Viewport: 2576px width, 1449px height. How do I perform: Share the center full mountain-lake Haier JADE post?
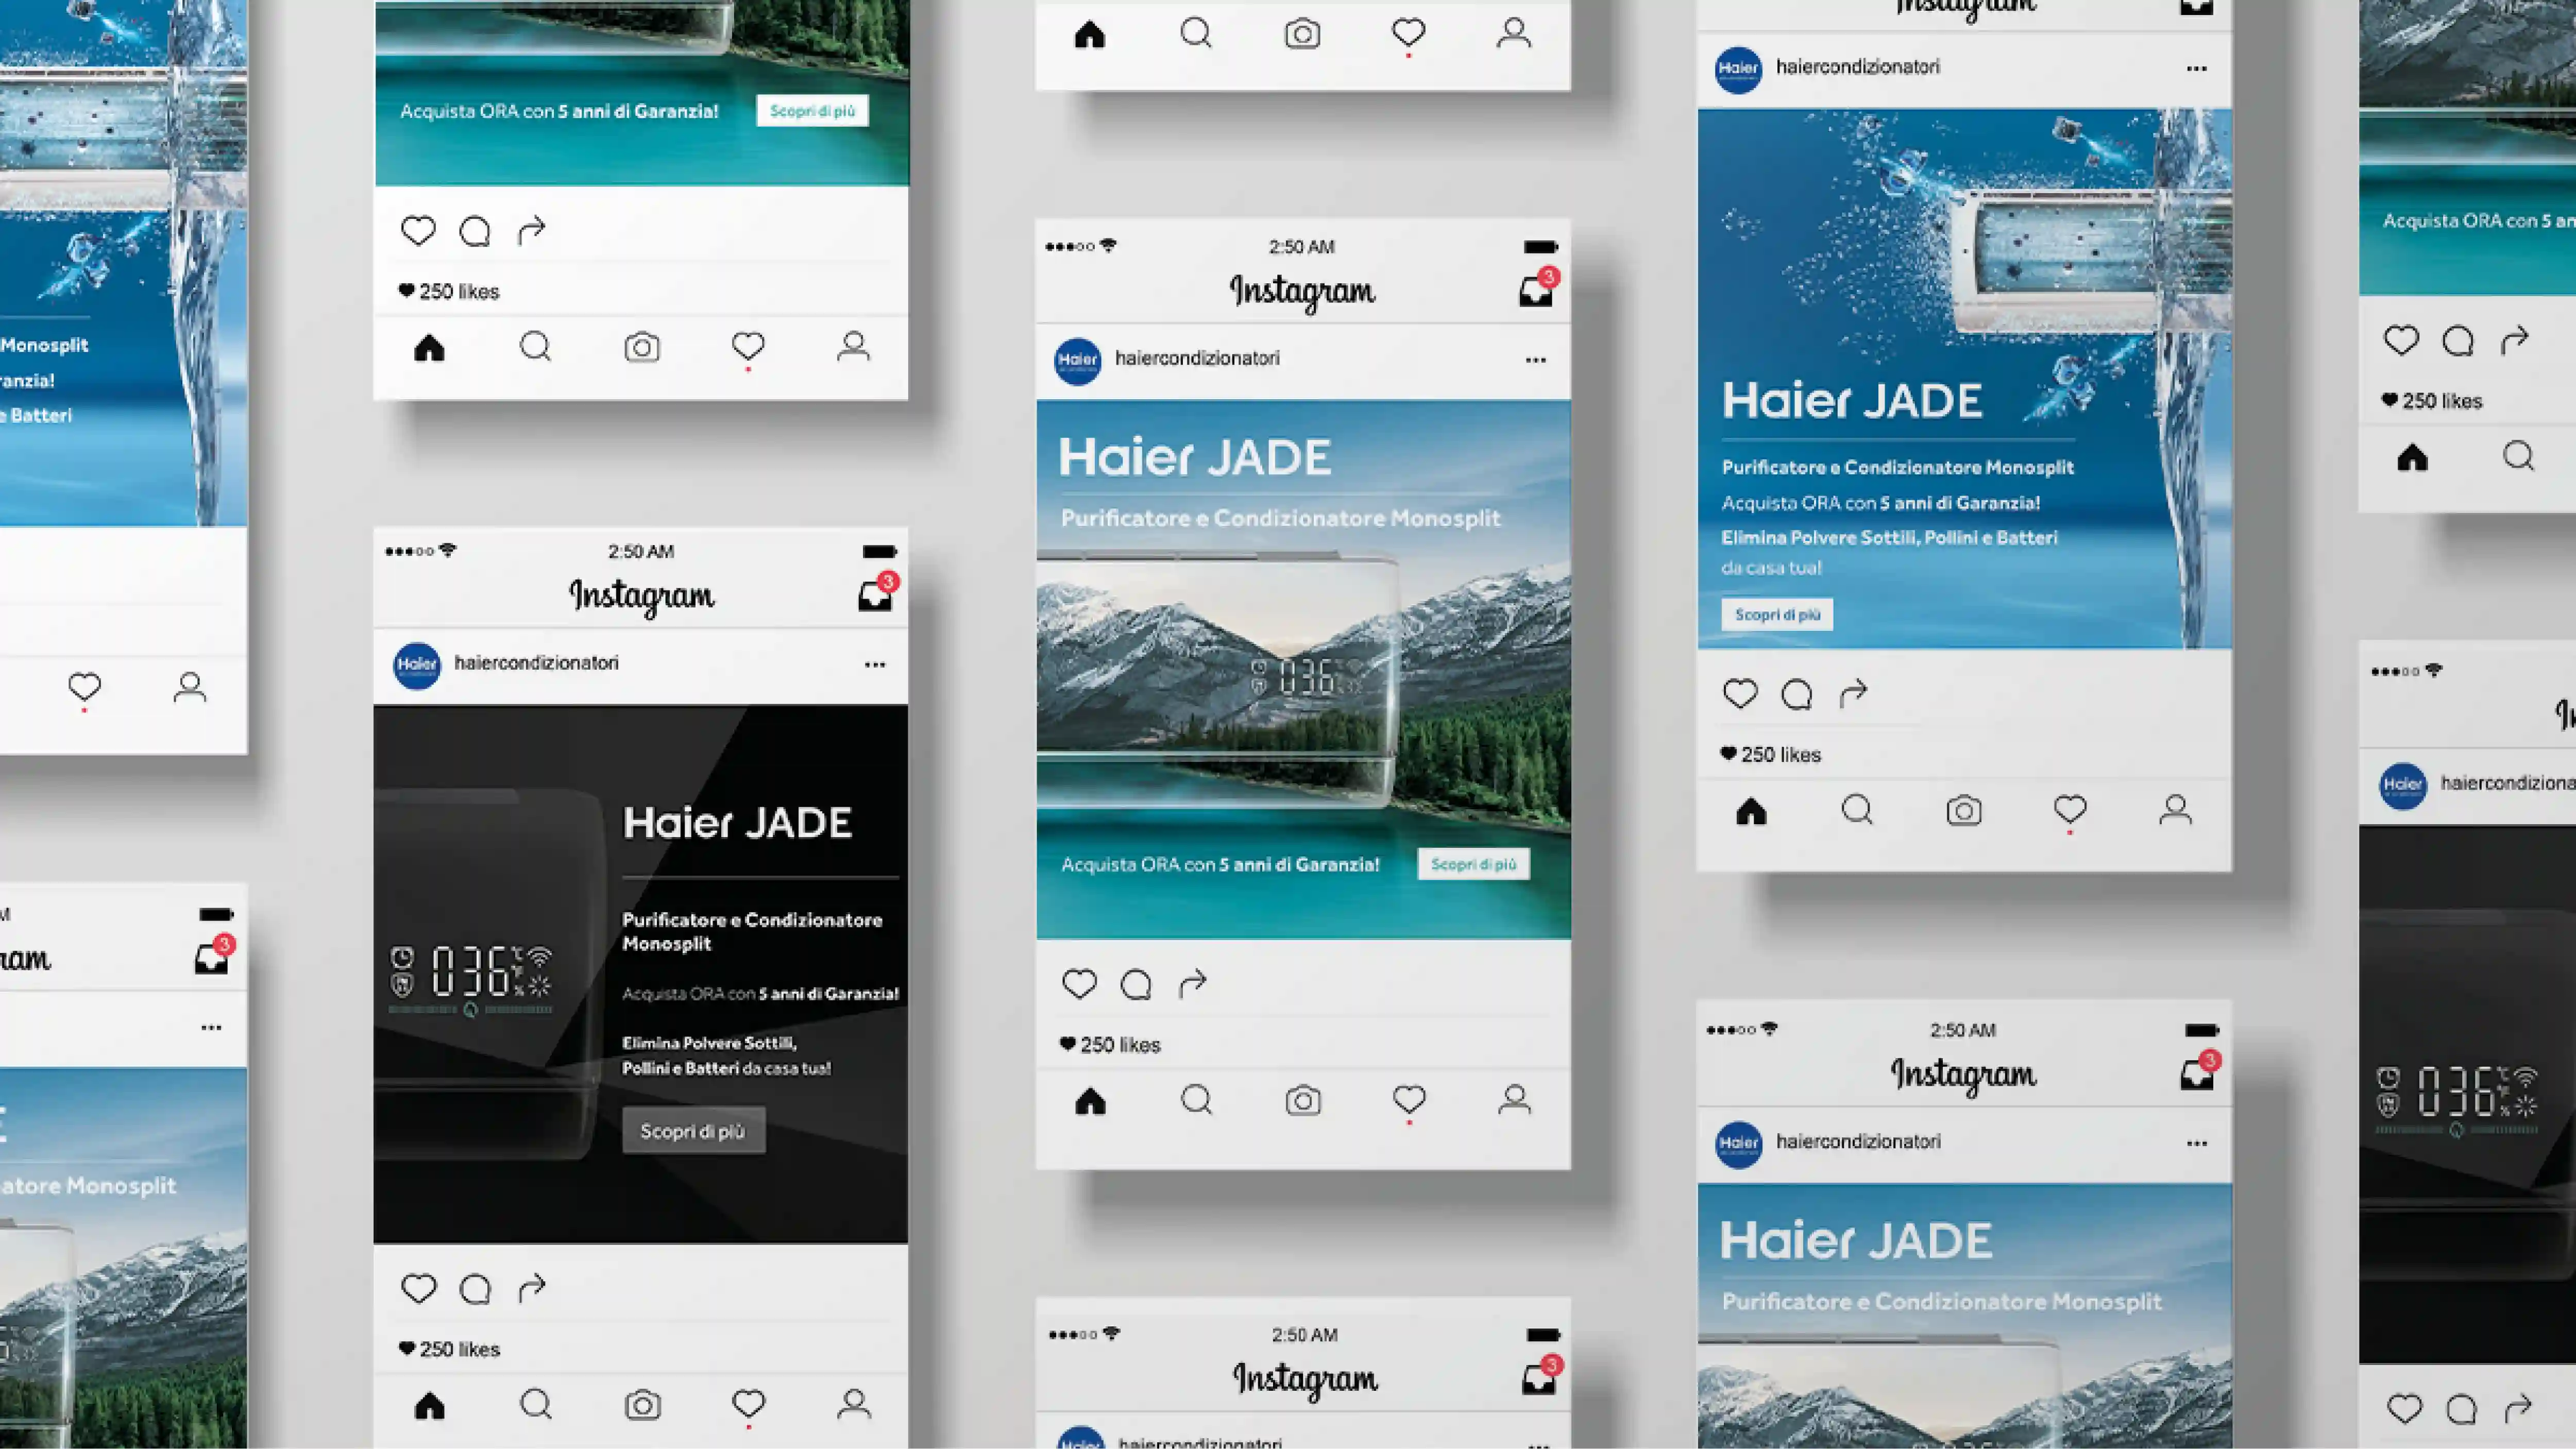click(1193, 984)
